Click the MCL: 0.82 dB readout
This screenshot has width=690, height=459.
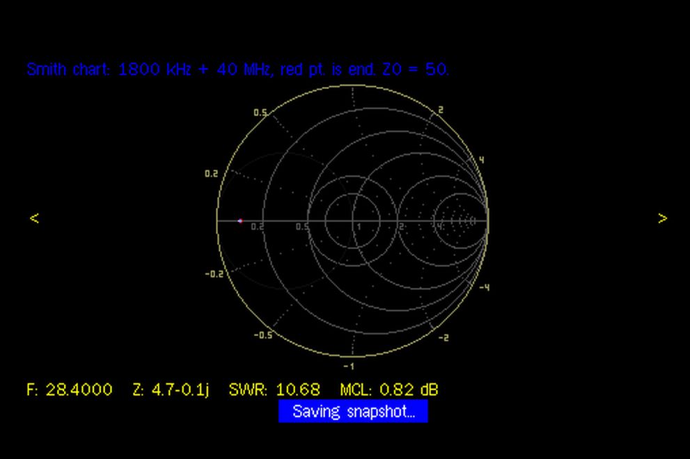point(389,389)
